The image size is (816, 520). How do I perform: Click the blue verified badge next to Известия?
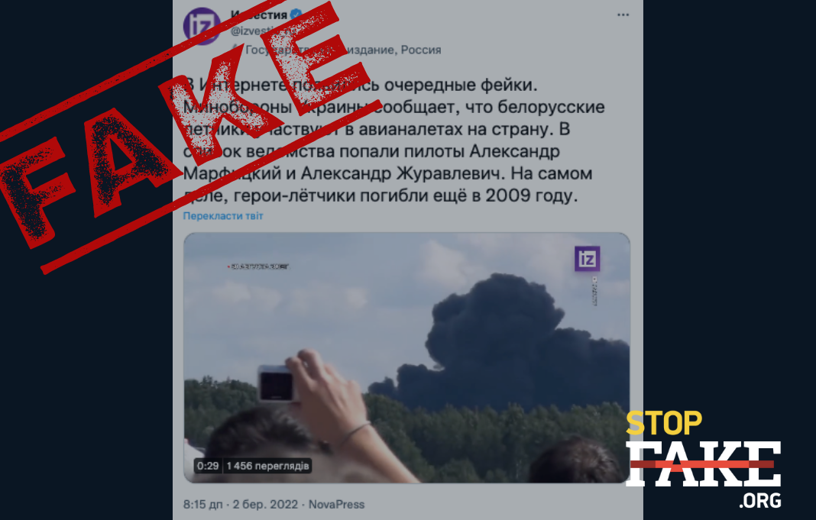pyautogui.click(x=296, y=15)
